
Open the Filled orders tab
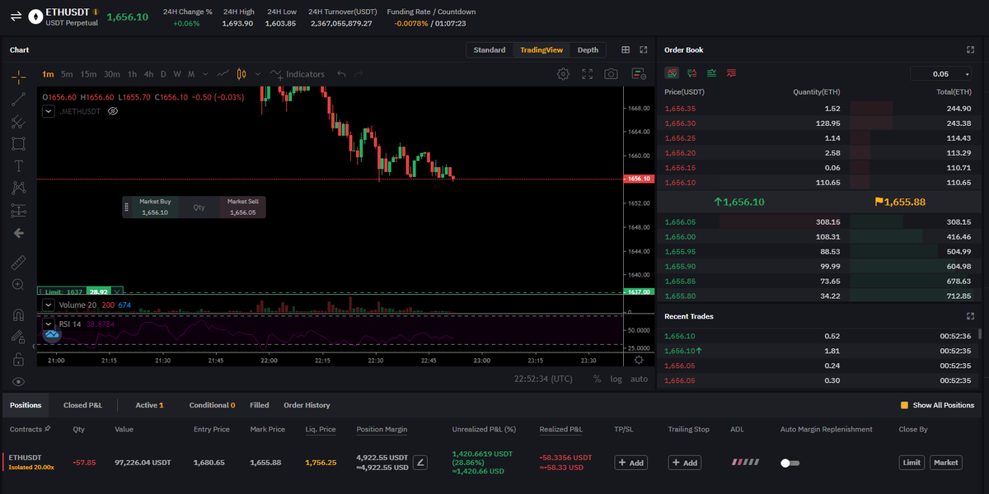coord(260,405)
